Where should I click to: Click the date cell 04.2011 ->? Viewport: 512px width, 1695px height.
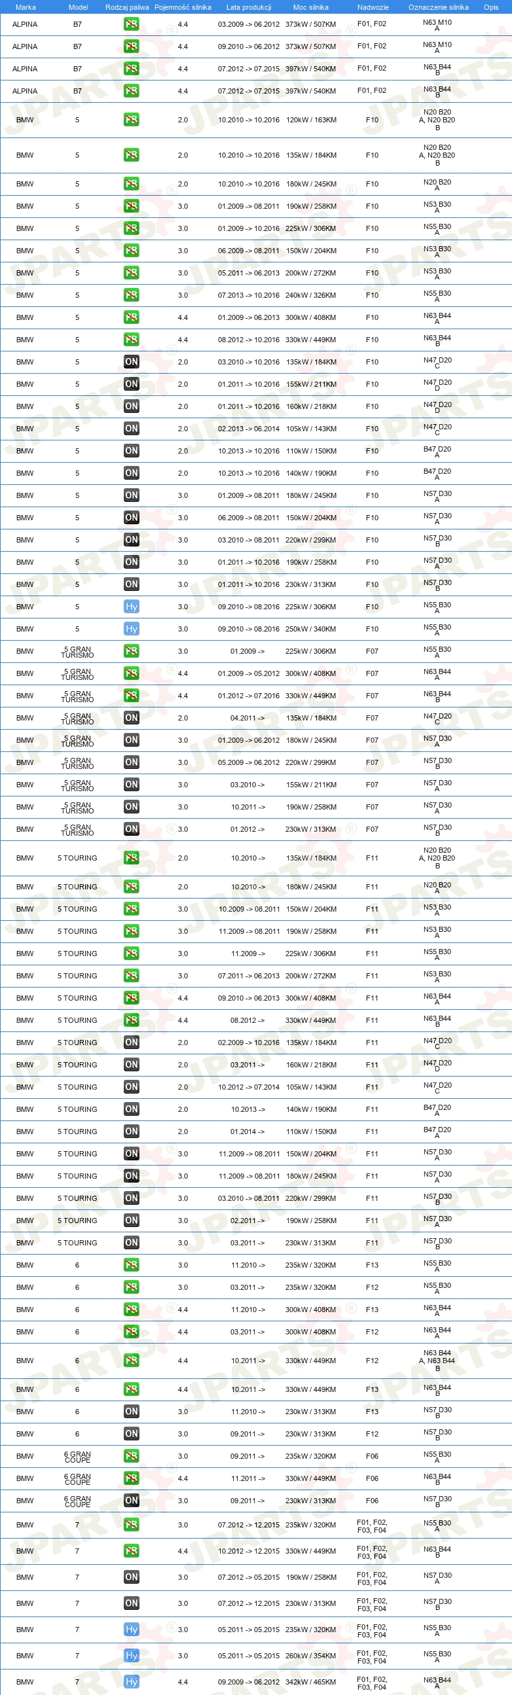(247, 718)
